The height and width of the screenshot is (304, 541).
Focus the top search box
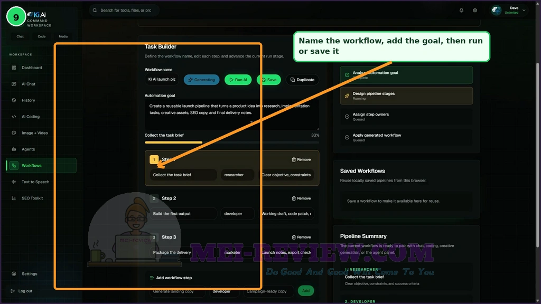(124, 11)
